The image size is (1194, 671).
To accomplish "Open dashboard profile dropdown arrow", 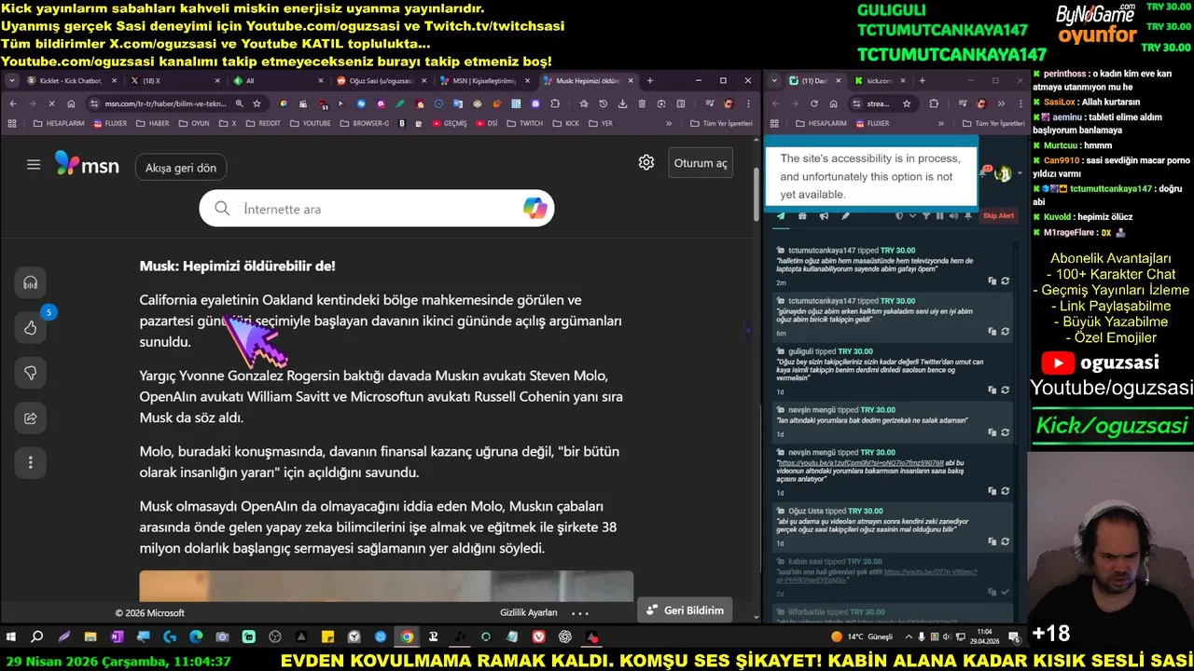I will [x=1019, y=172].
